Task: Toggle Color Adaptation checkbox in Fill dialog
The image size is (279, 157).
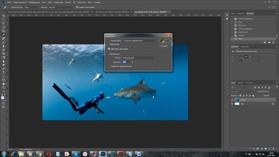Action: 109,49
